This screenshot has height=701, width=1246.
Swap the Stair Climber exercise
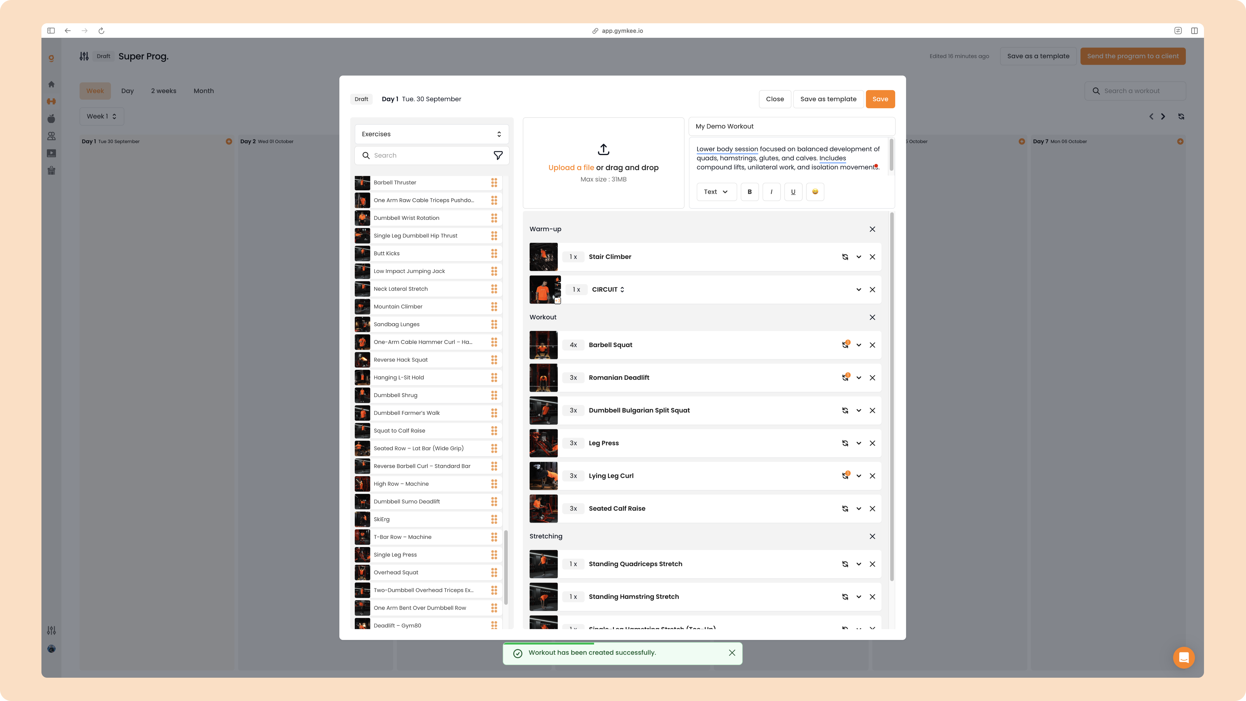point(845,257)
